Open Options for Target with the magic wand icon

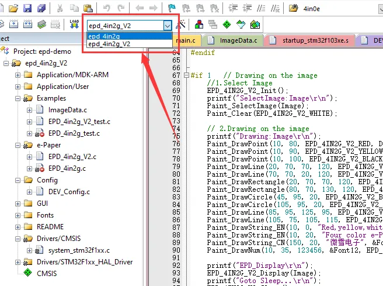[181, 25]
